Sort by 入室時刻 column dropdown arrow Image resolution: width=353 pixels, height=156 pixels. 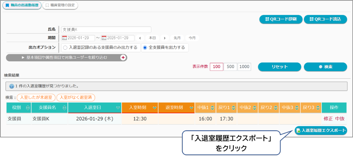tap(154, 108)
